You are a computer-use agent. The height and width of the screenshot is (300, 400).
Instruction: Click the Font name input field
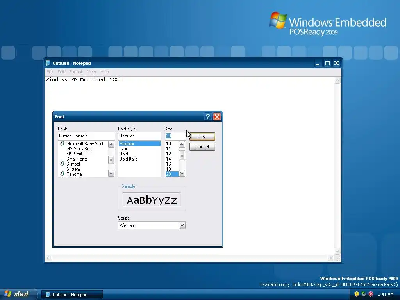coord(86,136)
